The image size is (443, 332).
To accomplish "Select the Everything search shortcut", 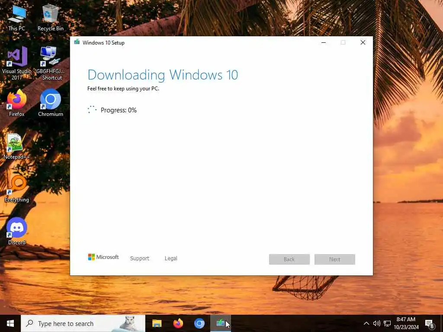I will tap(17, 189).
